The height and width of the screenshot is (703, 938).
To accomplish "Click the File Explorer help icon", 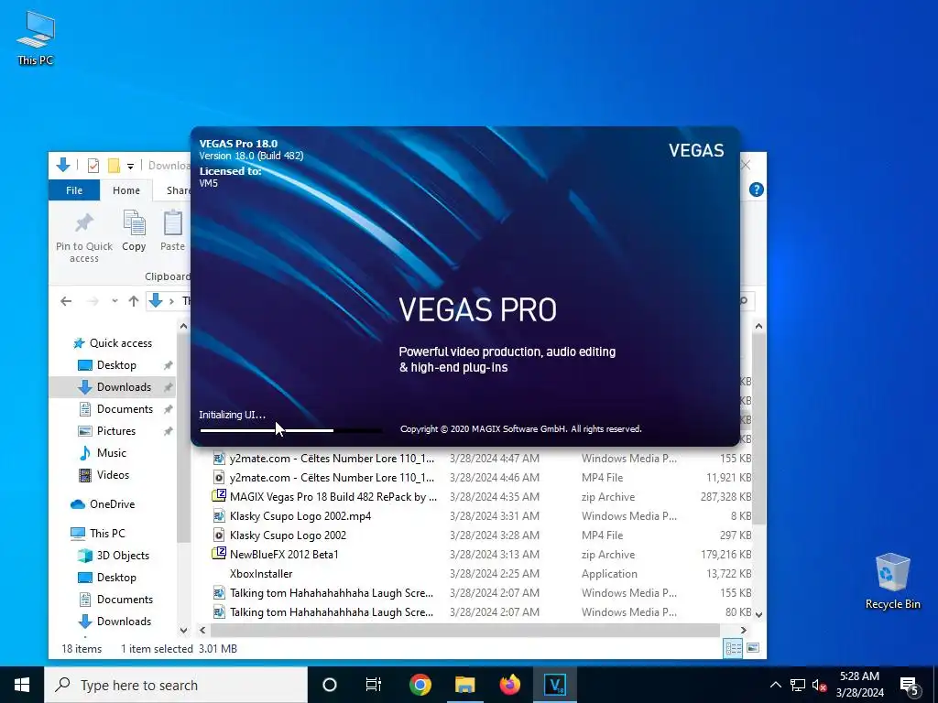I will pos(756,189).
